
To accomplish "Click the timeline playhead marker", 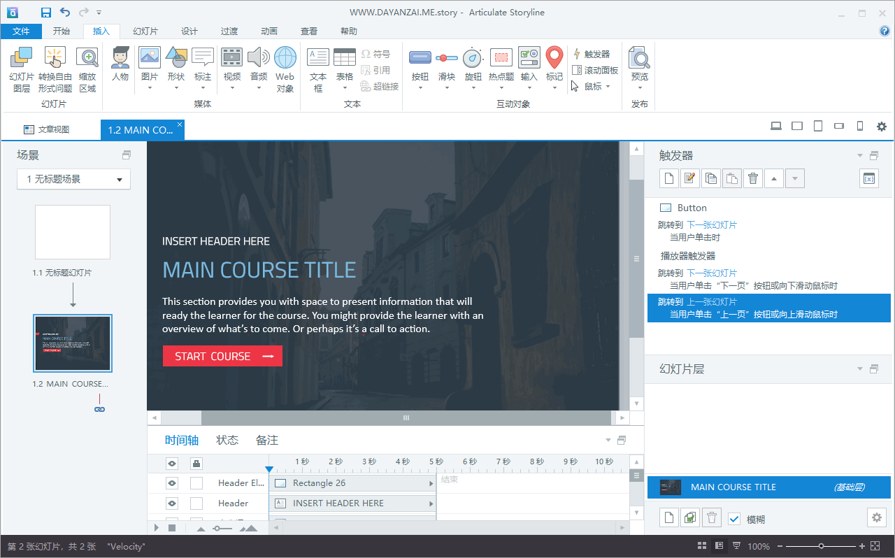I will coord(269,470).
